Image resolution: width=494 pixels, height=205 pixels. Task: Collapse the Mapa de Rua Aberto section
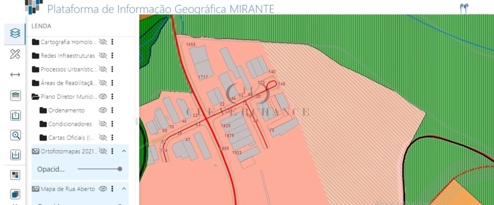click(124, 188)
